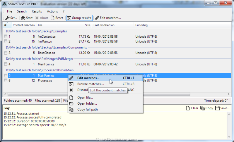Click the log scrollbar down arrow
This screenshot has width=234, height=142.
coord(229,137)
